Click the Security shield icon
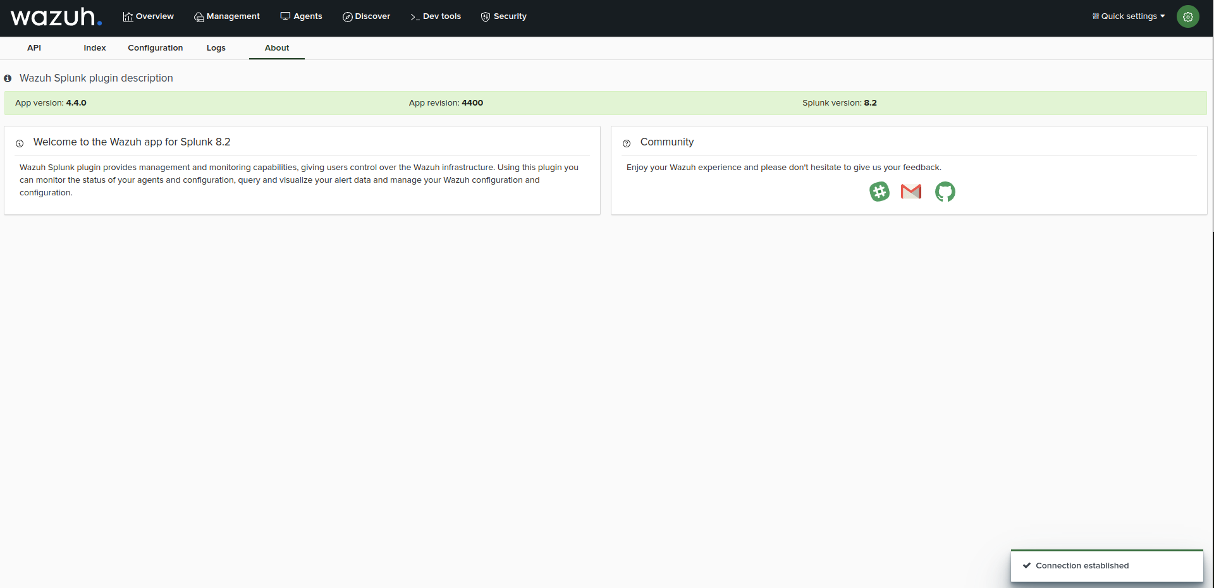This screenshot has width=1214, height=588. tap(485, 16)
